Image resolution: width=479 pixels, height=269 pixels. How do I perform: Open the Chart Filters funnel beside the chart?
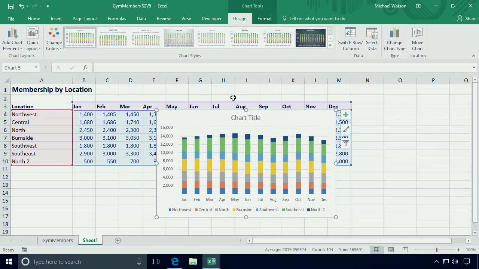345,142
